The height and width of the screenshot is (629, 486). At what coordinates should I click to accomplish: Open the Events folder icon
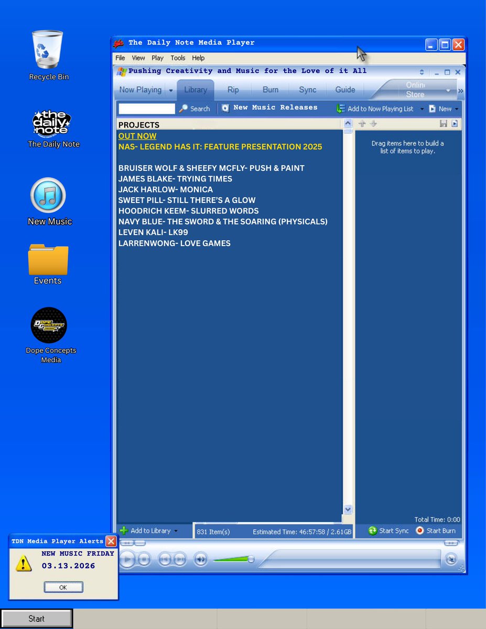point(48,260)
